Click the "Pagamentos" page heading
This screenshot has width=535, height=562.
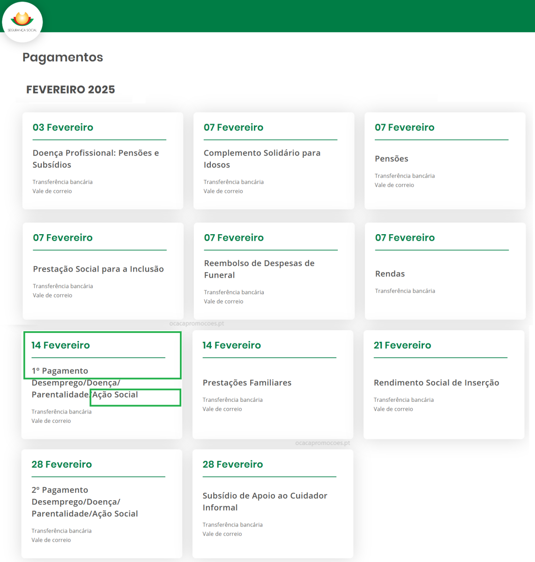click(x=63, y=57)
